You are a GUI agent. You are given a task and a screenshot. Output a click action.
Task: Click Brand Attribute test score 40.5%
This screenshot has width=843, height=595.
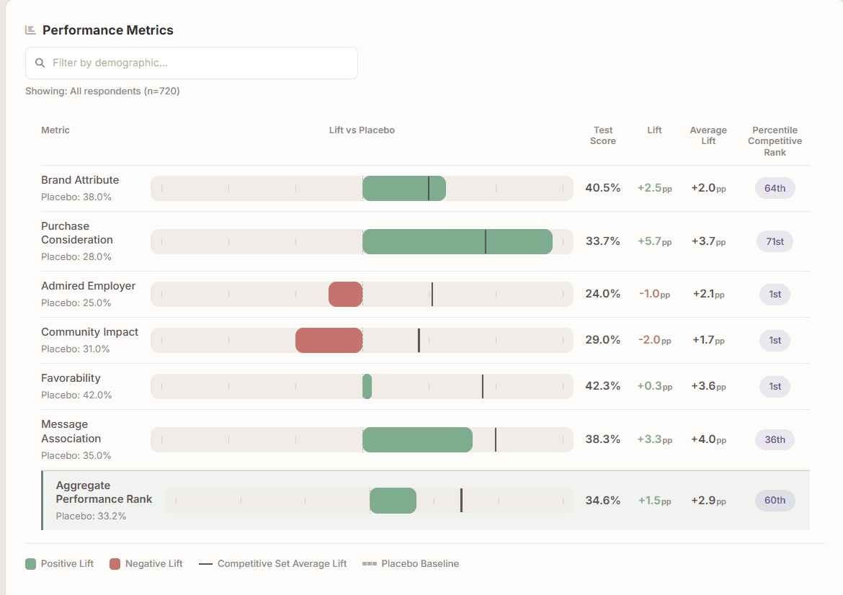coord(602,187)
